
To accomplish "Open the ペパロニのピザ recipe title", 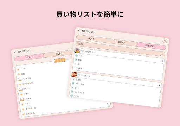I will (x=84, y=76).
